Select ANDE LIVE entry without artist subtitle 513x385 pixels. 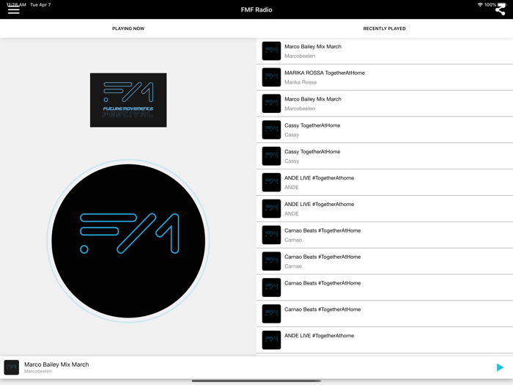click(385, 340)
